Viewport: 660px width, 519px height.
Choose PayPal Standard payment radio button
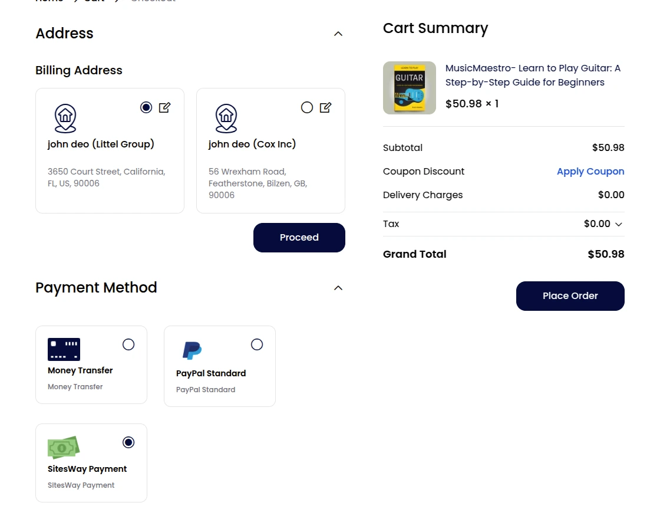coord(257,344)
